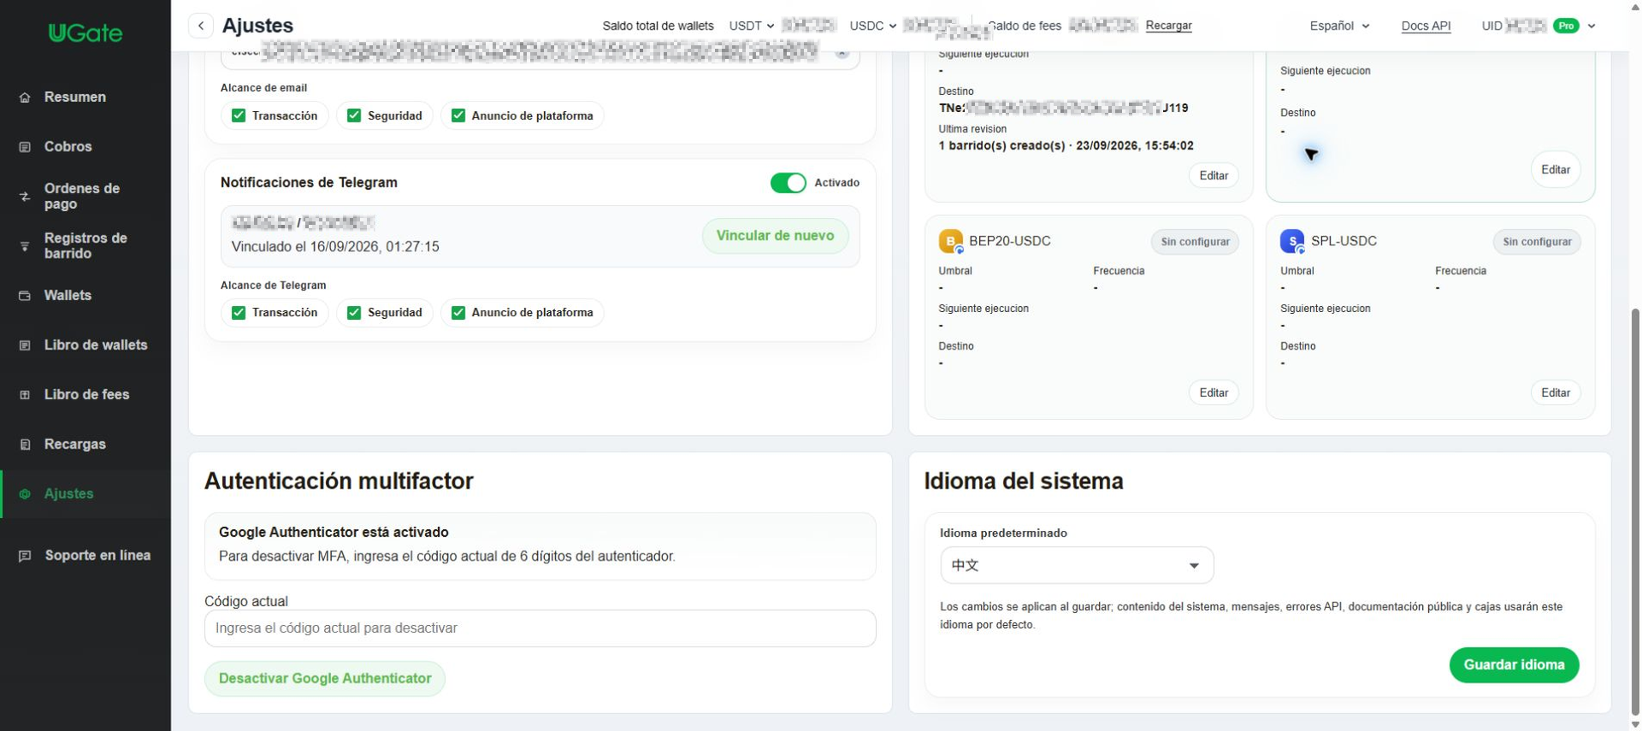
Task: Click the Libro de wallets icon
Action: click(25, 345)
